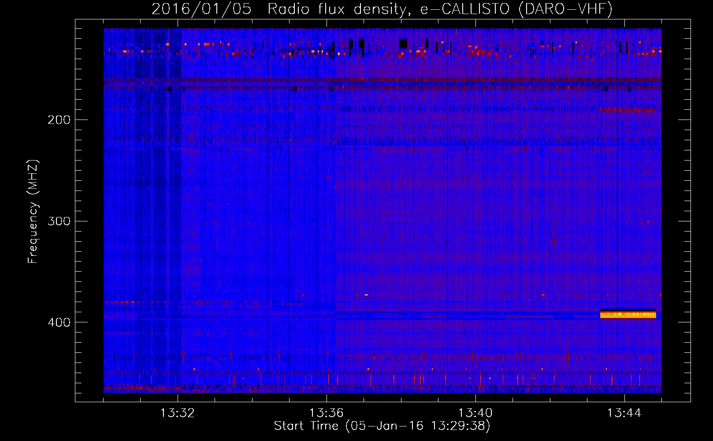
Task: Click the 400 frequency tick label
Action: [59, 322]
